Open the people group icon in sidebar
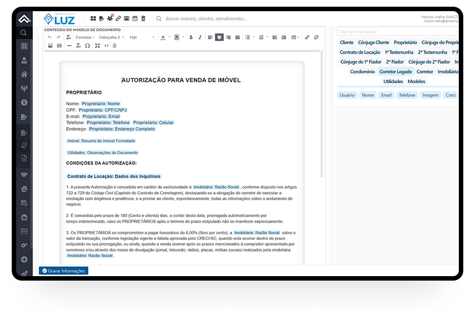The width and height of the screenshot is (475, 323). pos(24,88)
